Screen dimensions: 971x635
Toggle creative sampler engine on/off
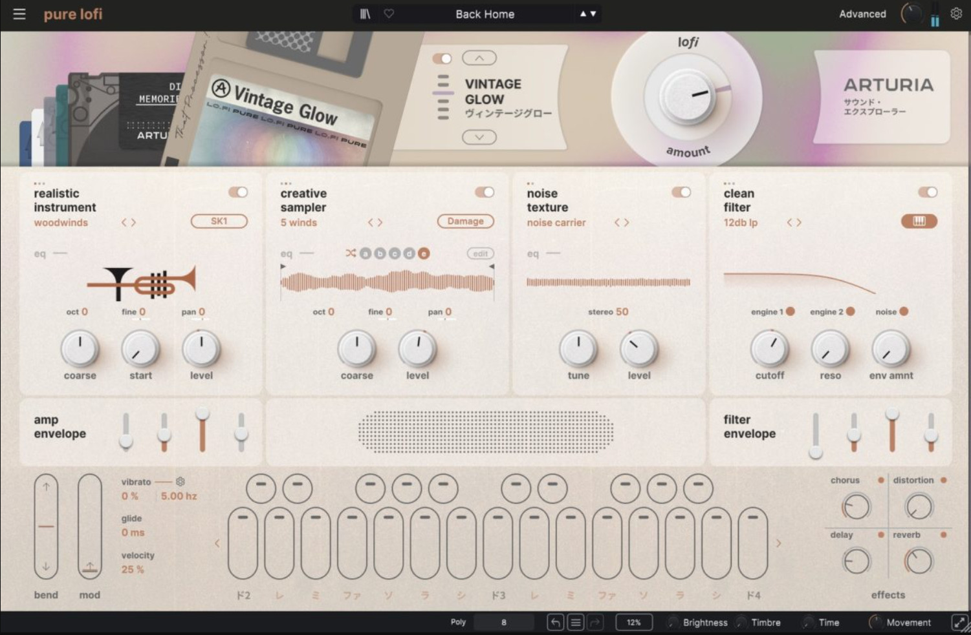tap(485, 192)
